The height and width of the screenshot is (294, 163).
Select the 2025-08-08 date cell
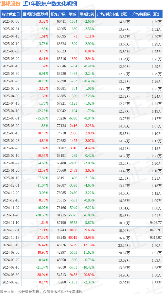pyautogui.click(x=11, y=21)
